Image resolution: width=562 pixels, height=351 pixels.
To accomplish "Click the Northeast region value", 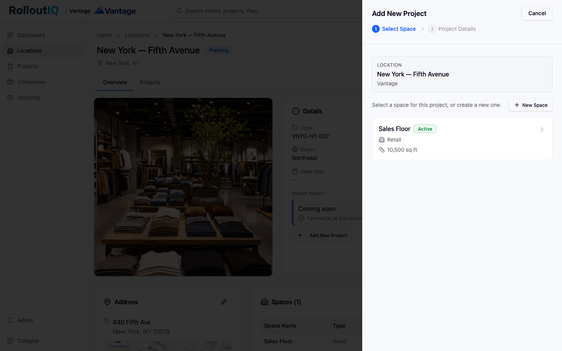I will (x=304, y=158).
